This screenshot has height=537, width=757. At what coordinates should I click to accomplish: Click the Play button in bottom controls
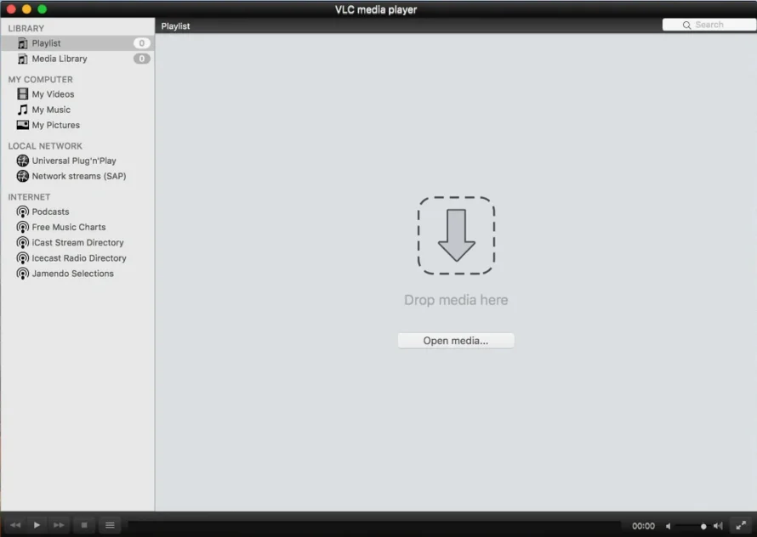[37, 525]
